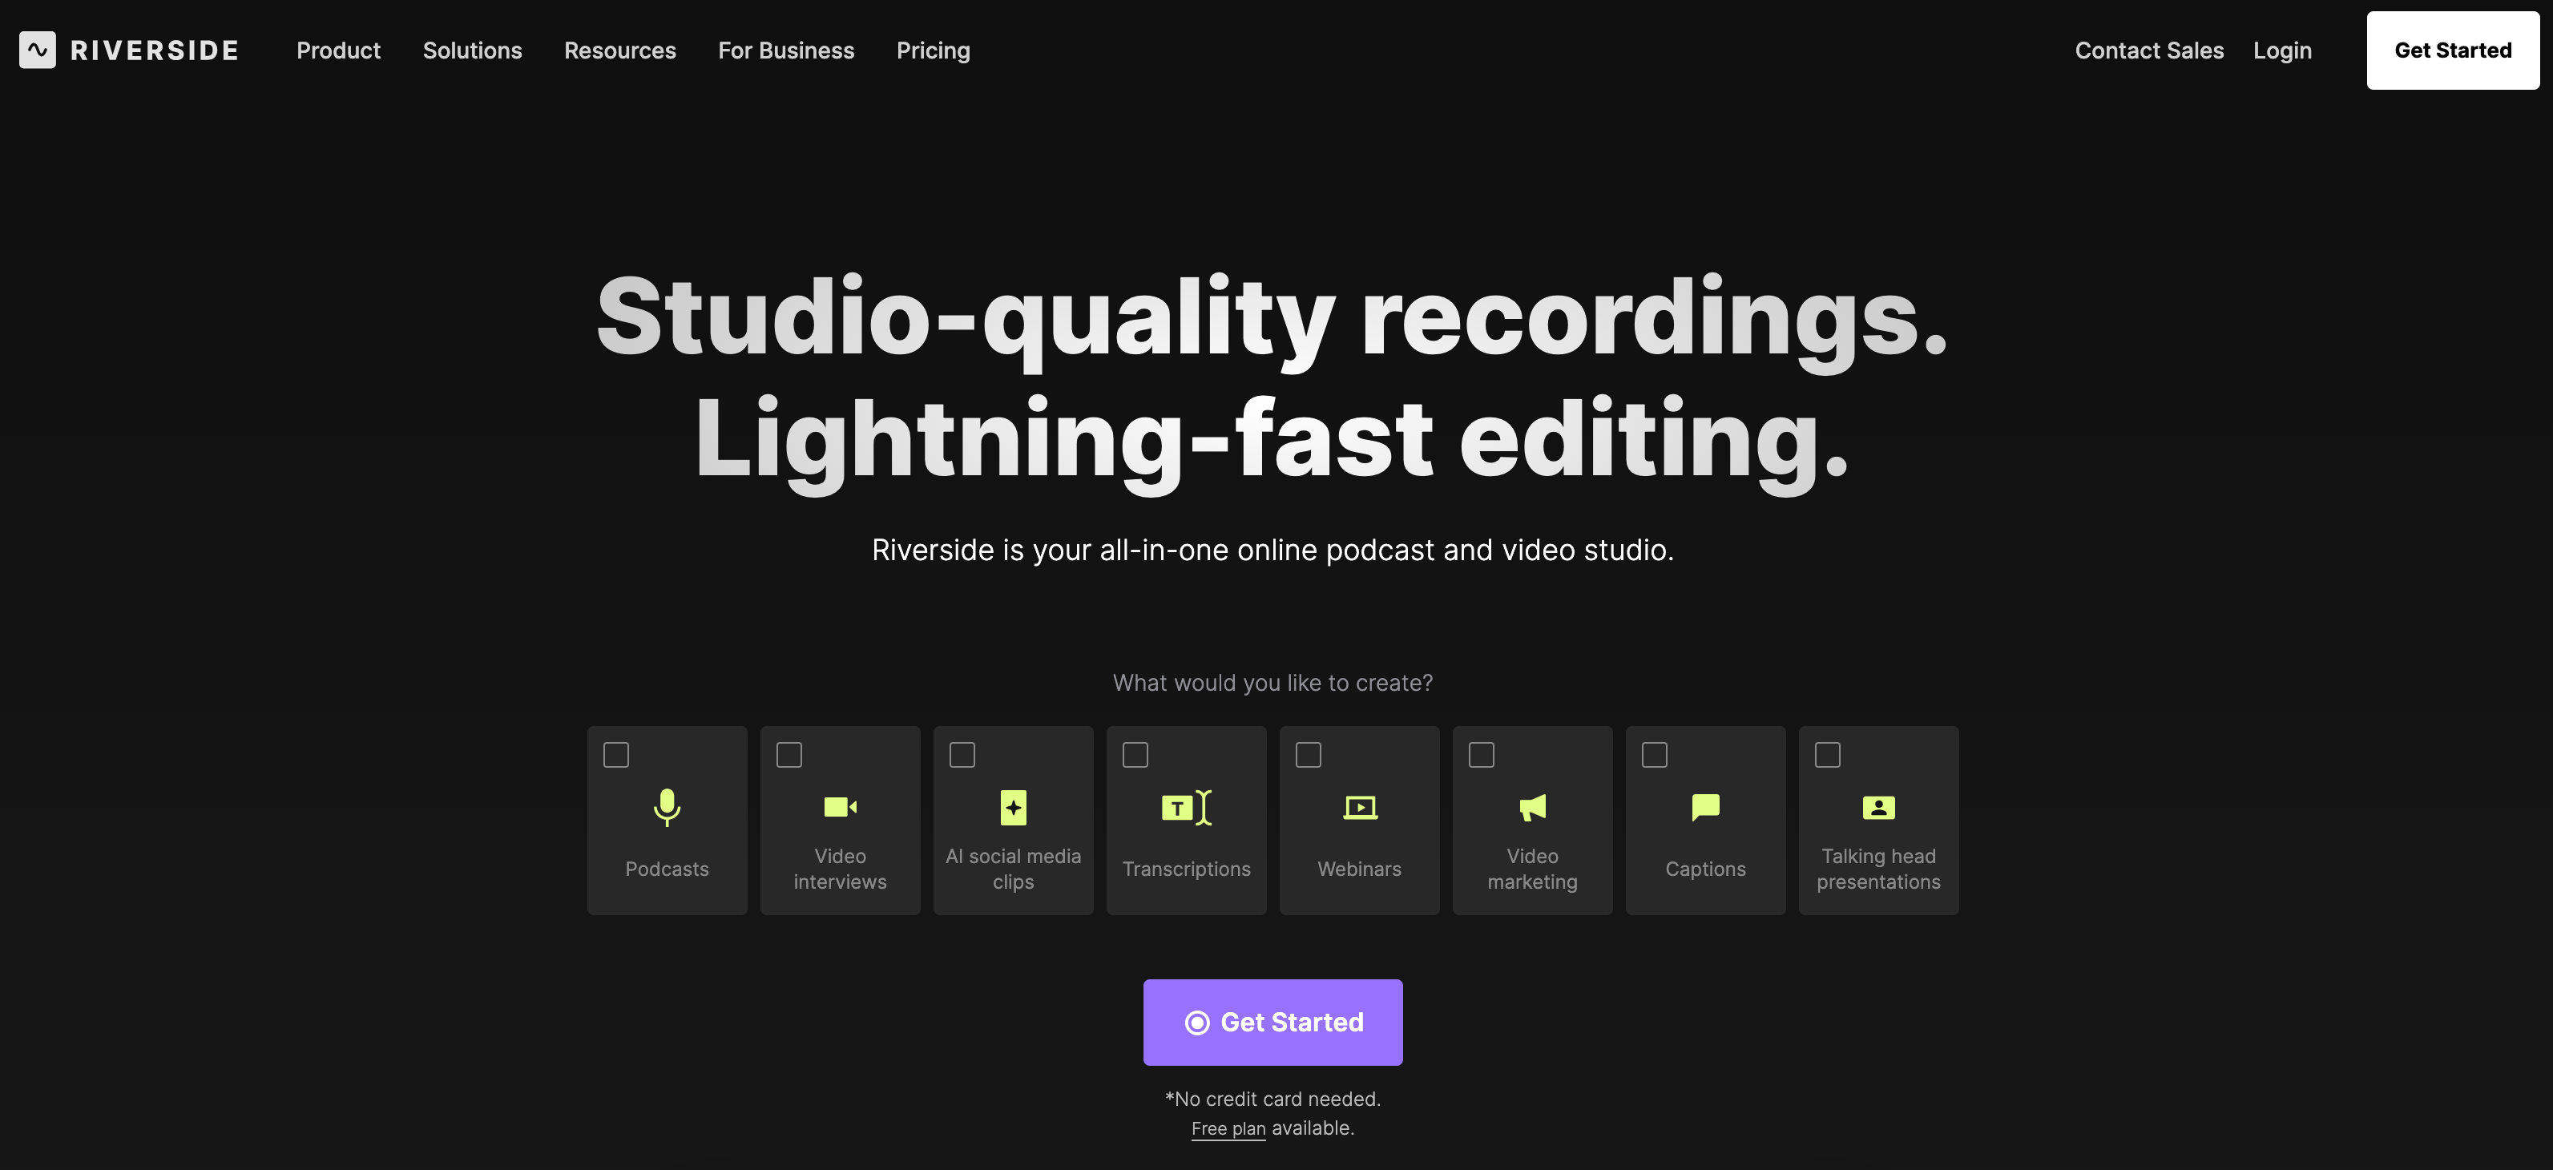The height and width of the screenshot is (1170, 2553).
Task: Click the 'Webinars' card label
Action: coord(1360,869)
